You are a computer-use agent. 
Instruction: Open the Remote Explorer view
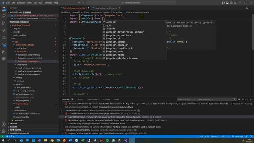[x=4, y=37]
